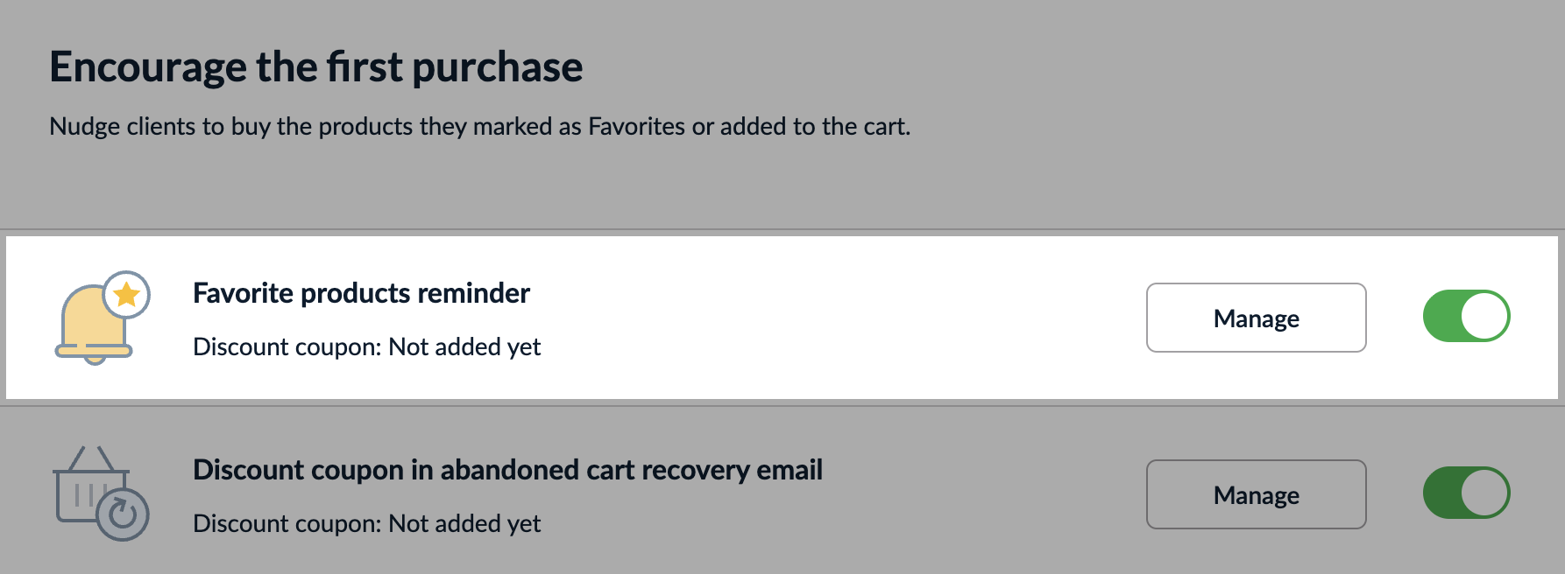Click the star badge on the bell icon
The image size is (1565, 574).
coord(127,295)
